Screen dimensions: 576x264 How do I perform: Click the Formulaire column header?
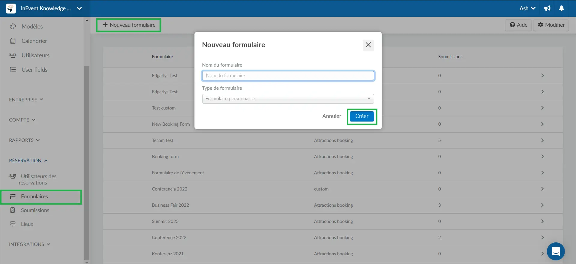point(162,57)
